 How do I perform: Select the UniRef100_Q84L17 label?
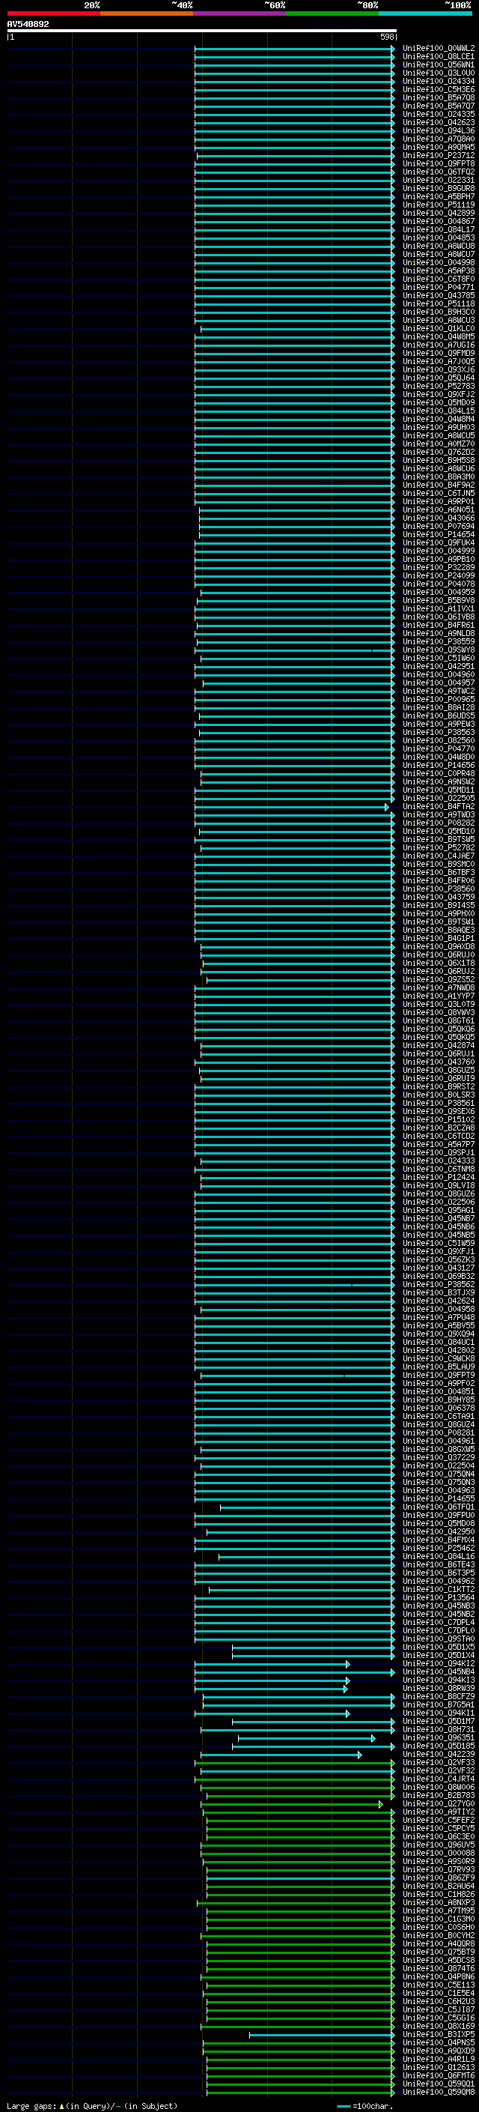click(439, 229)
